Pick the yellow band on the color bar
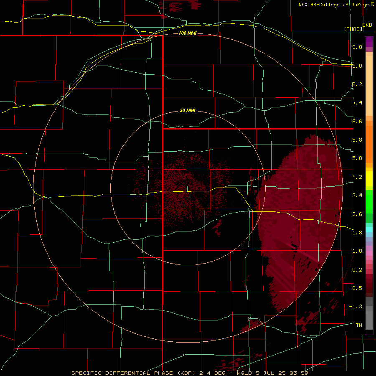The width and height of the screenshot is (376, 376). coord(369,179)
